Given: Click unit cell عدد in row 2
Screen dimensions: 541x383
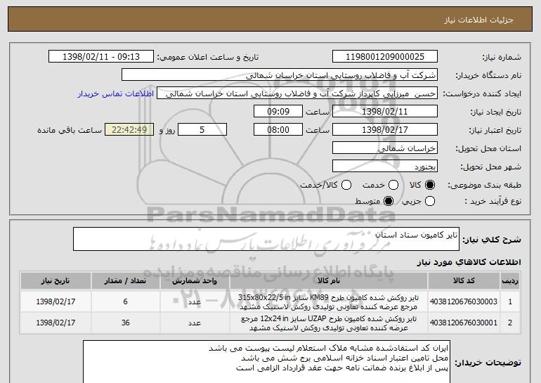Looking at the screenshot, I should [x=195, y=323].
